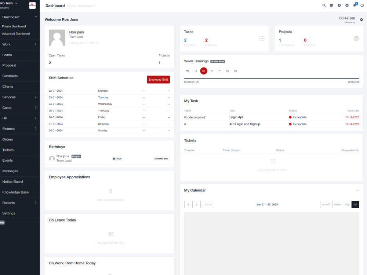
Task: Open dashboard settings gear icon
Action: pos(361,20)
